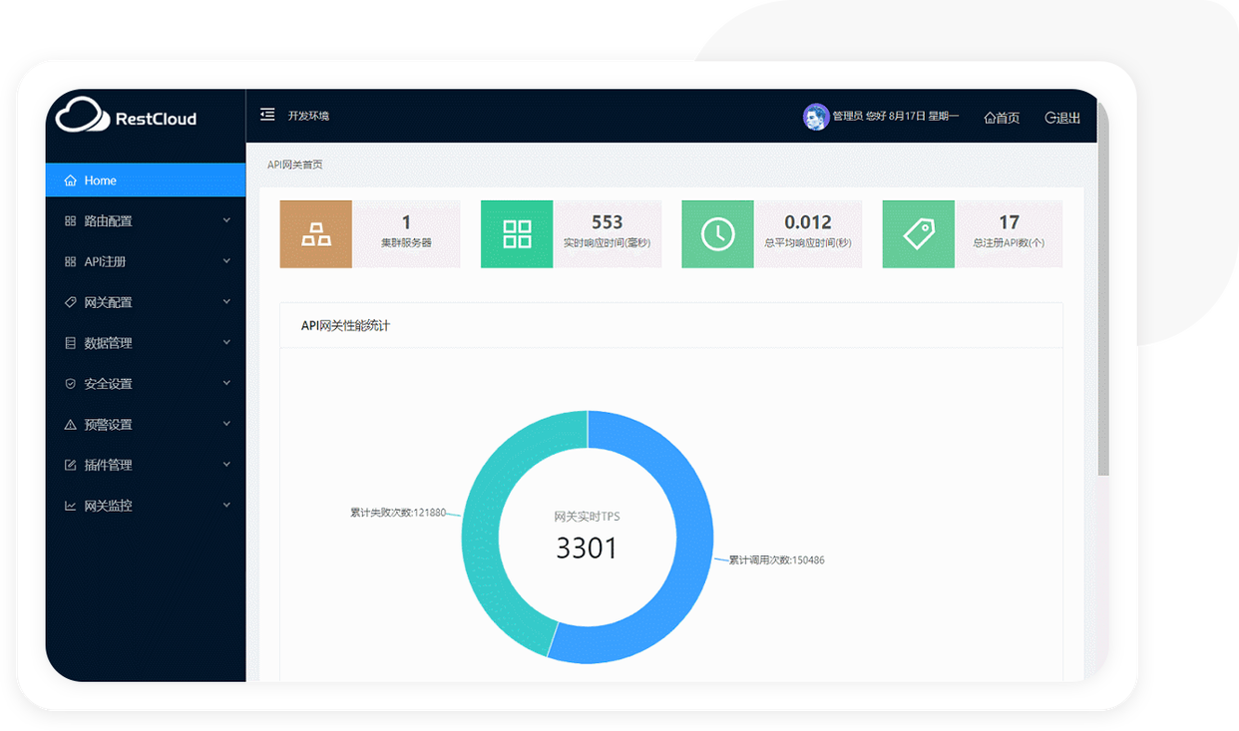Click the 管理员 greeting date text
The image size is (1239, 731).
click(896, 117)
